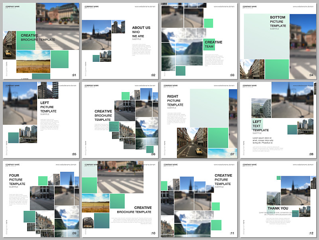Click the 'SUBTITLE' text on page 09
The width and height of the screenshot is (319, 240).
(x=14, y=187)
